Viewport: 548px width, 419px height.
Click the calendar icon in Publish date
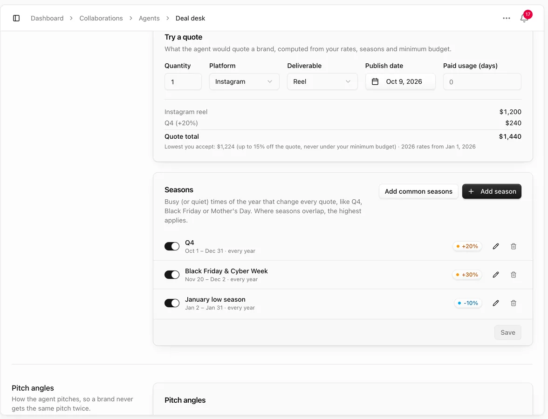tap(375, 82)
